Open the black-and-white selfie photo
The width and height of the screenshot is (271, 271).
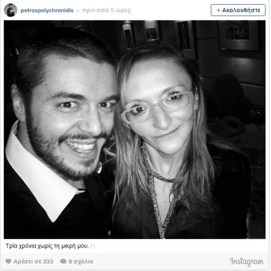(135, 130)
